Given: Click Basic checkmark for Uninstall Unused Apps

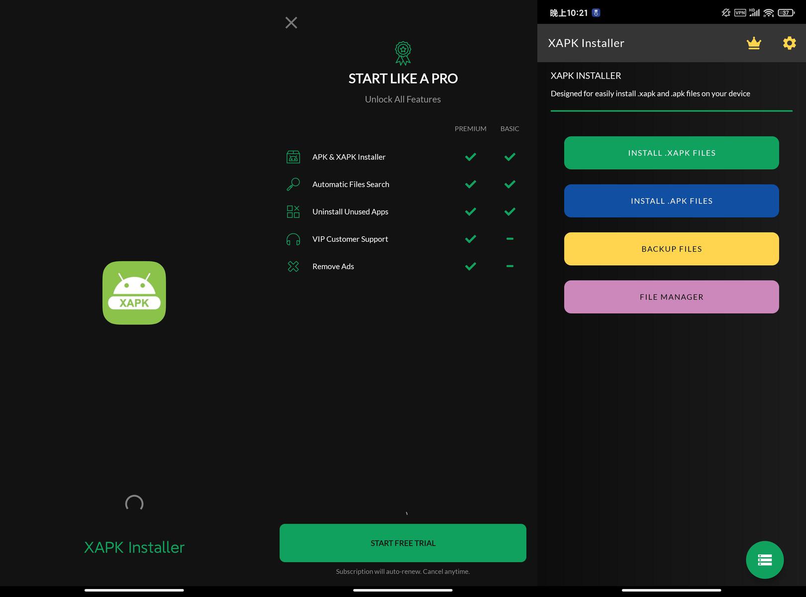Looking at the screenshot, I should click(510, 211).
